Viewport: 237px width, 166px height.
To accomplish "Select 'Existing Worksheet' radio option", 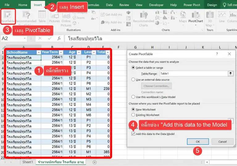I will (133, 115).
